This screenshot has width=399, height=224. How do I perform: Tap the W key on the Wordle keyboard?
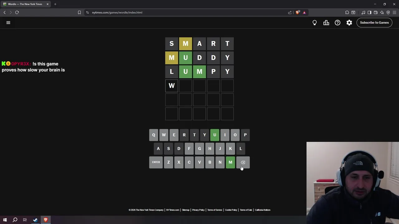coord(164,135)
